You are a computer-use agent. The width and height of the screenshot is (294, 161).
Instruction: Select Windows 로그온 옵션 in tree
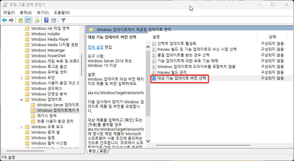tap(49, 67)
